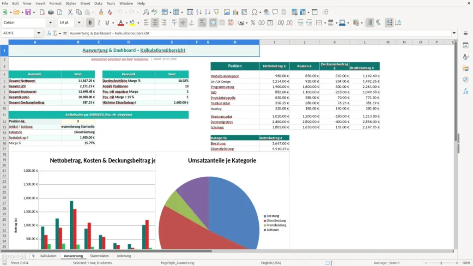Switch to the Anleitung sheet tab
473x266 pixels.
click(124, 256)
